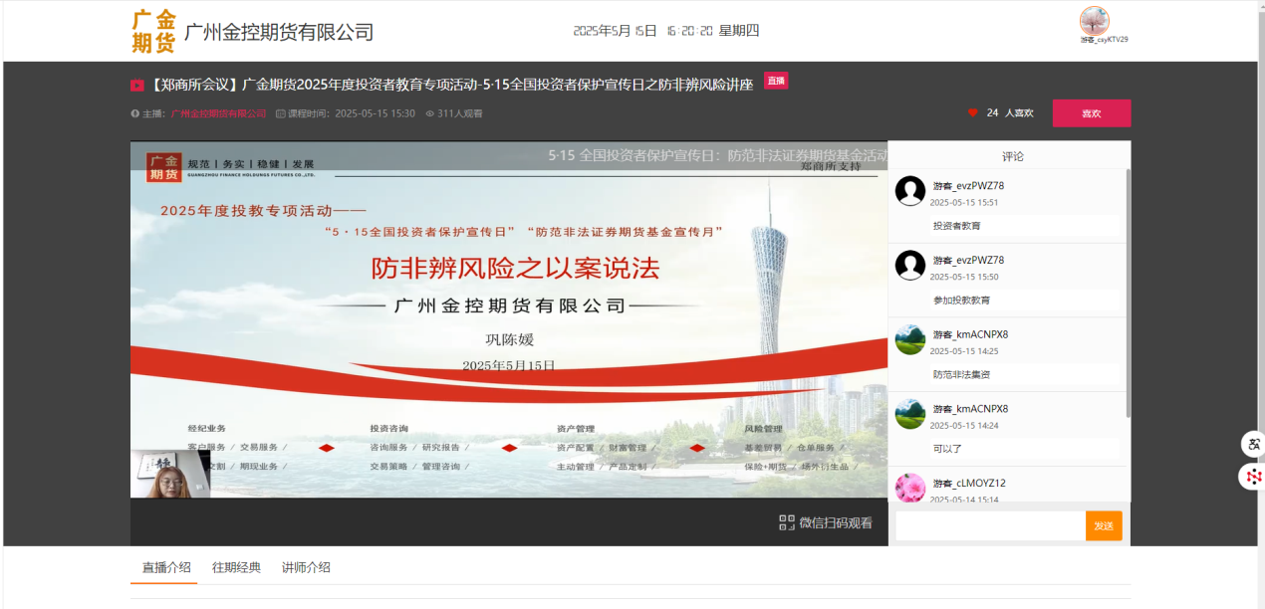This screenshot has width=1265, height=609.
Task: Click the calendar icon beside 课程时间
Action: [x=280, y=113]
